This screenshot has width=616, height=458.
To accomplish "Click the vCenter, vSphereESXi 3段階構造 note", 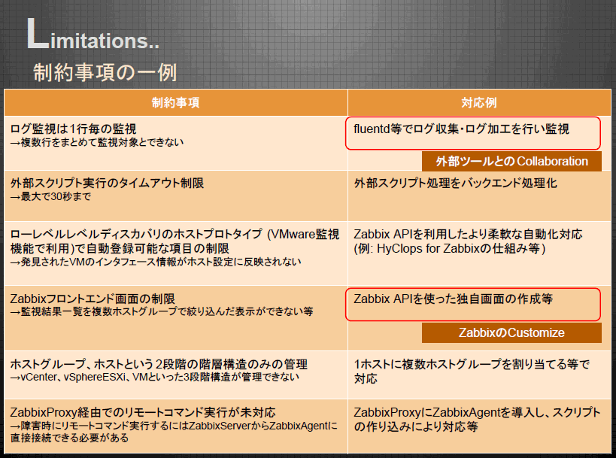I will pos(155,377).
